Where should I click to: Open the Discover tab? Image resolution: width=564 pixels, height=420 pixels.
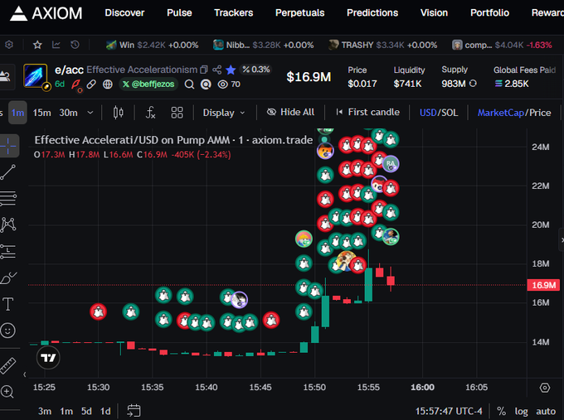click(124, 13)
